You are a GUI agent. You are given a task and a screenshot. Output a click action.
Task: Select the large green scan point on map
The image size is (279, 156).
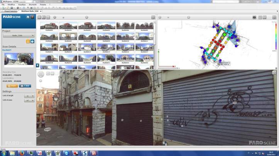click(x=225, y=35)
